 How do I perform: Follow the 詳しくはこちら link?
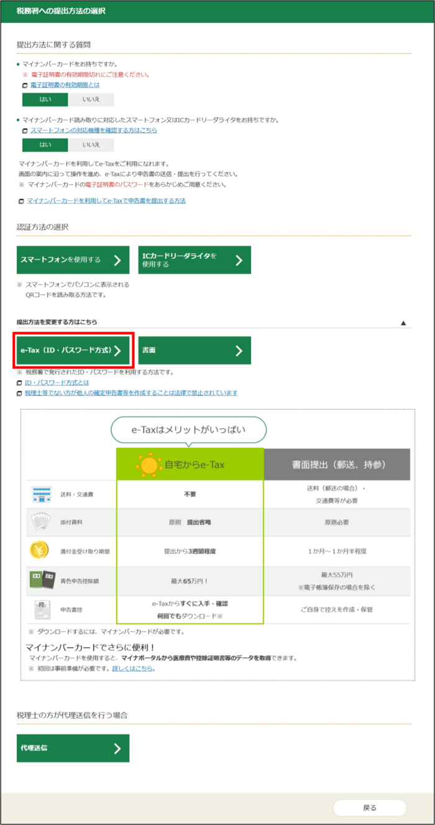(x=132, y=668)
